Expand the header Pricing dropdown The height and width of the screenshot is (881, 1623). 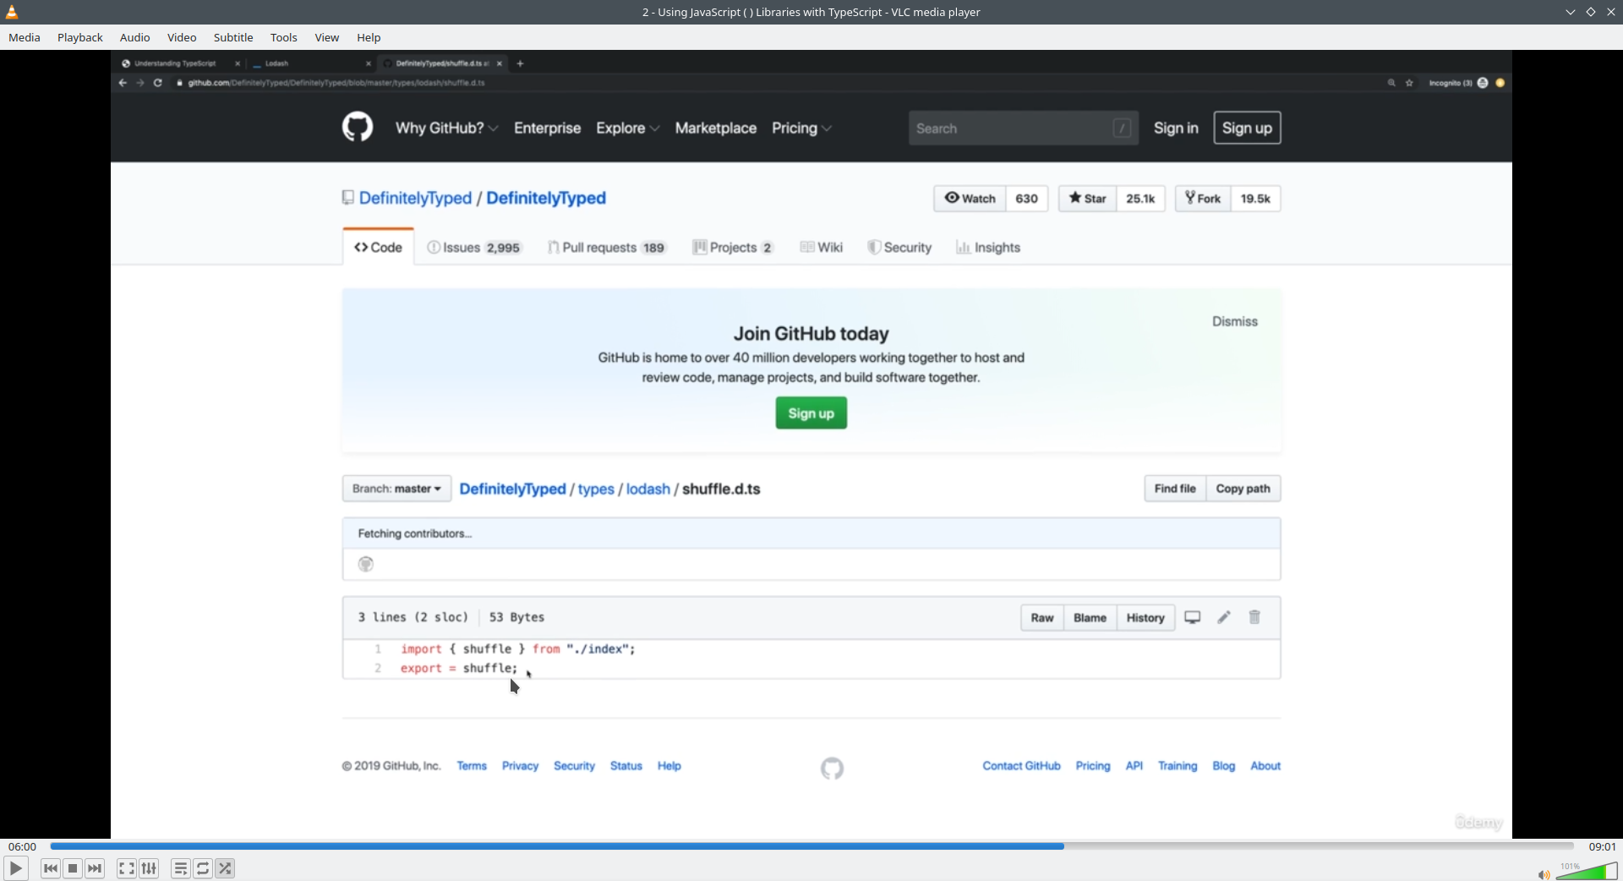coord(801,128)
